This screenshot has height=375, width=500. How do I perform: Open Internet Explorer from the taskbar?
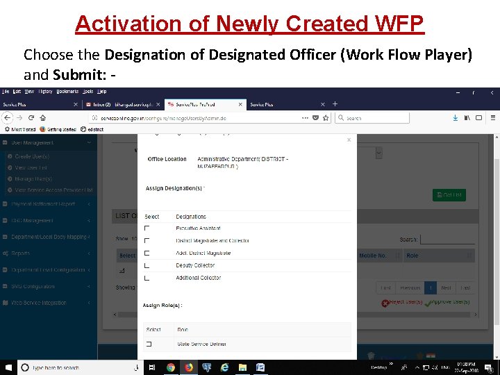click(x=224, y=367)
